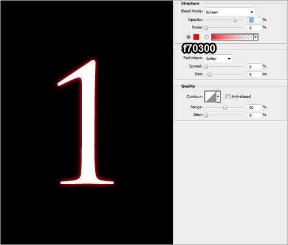
Task: Open the gradient picker dropdown arrow
Action: point(256,37)
